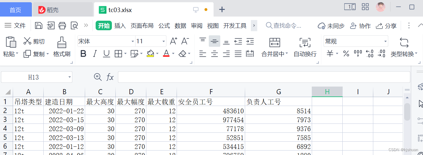Open the 文件 file menu
Screen dimensions: 423x155
(15, 26)
